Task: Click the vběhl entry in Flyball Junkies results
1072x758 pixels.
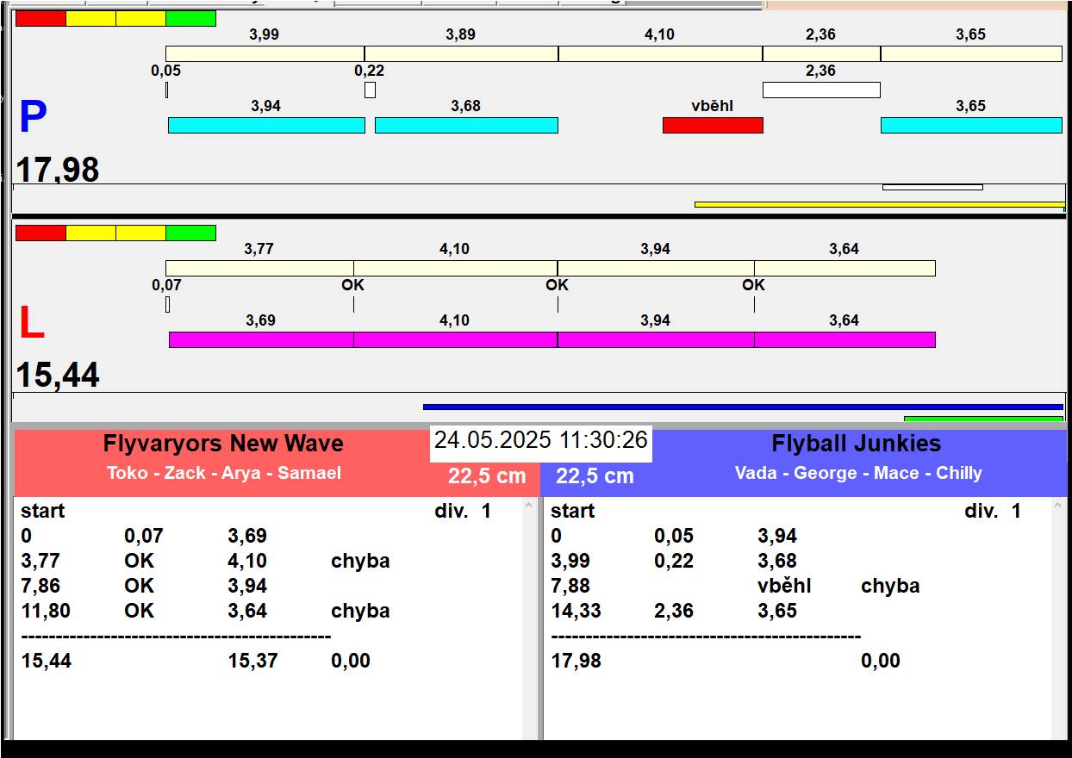Action: click(784, 586)
